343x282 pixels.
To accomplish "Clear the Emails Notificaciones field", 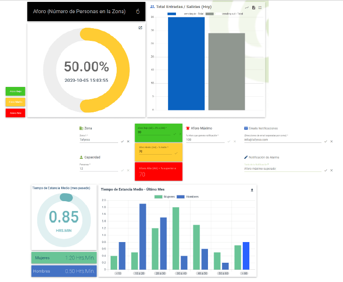I will click(x=332, y=141).
